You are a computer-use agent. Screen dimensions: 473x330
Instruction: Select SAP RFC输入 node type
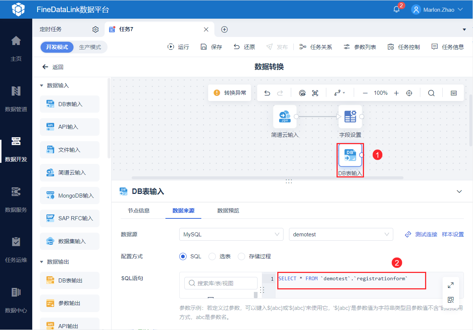tap(70, 218)
